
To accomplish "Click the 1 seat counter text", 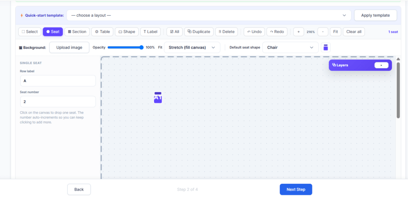I will 393,32.
